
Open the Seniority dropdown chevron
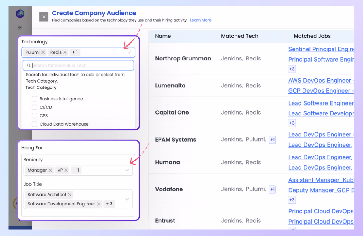(127, 170)
